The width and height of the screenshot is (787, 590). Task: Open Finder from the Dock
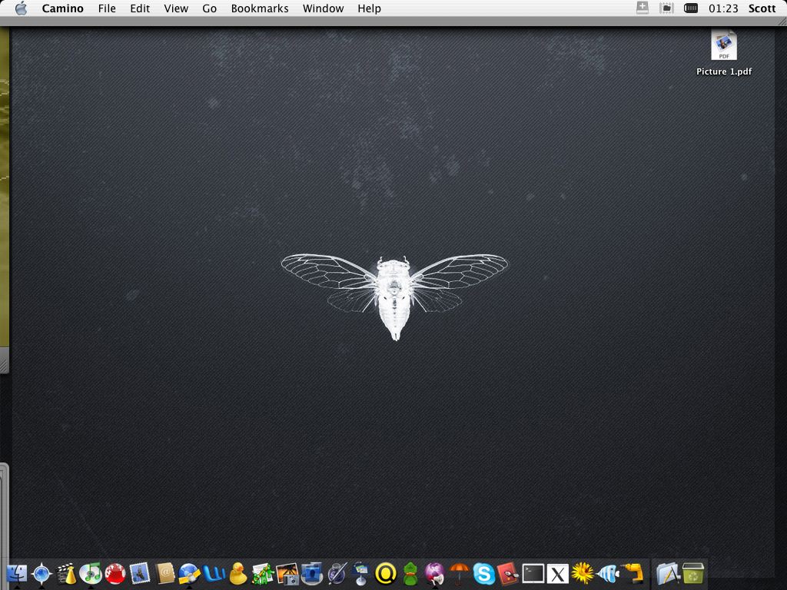[x=17, y=573]
